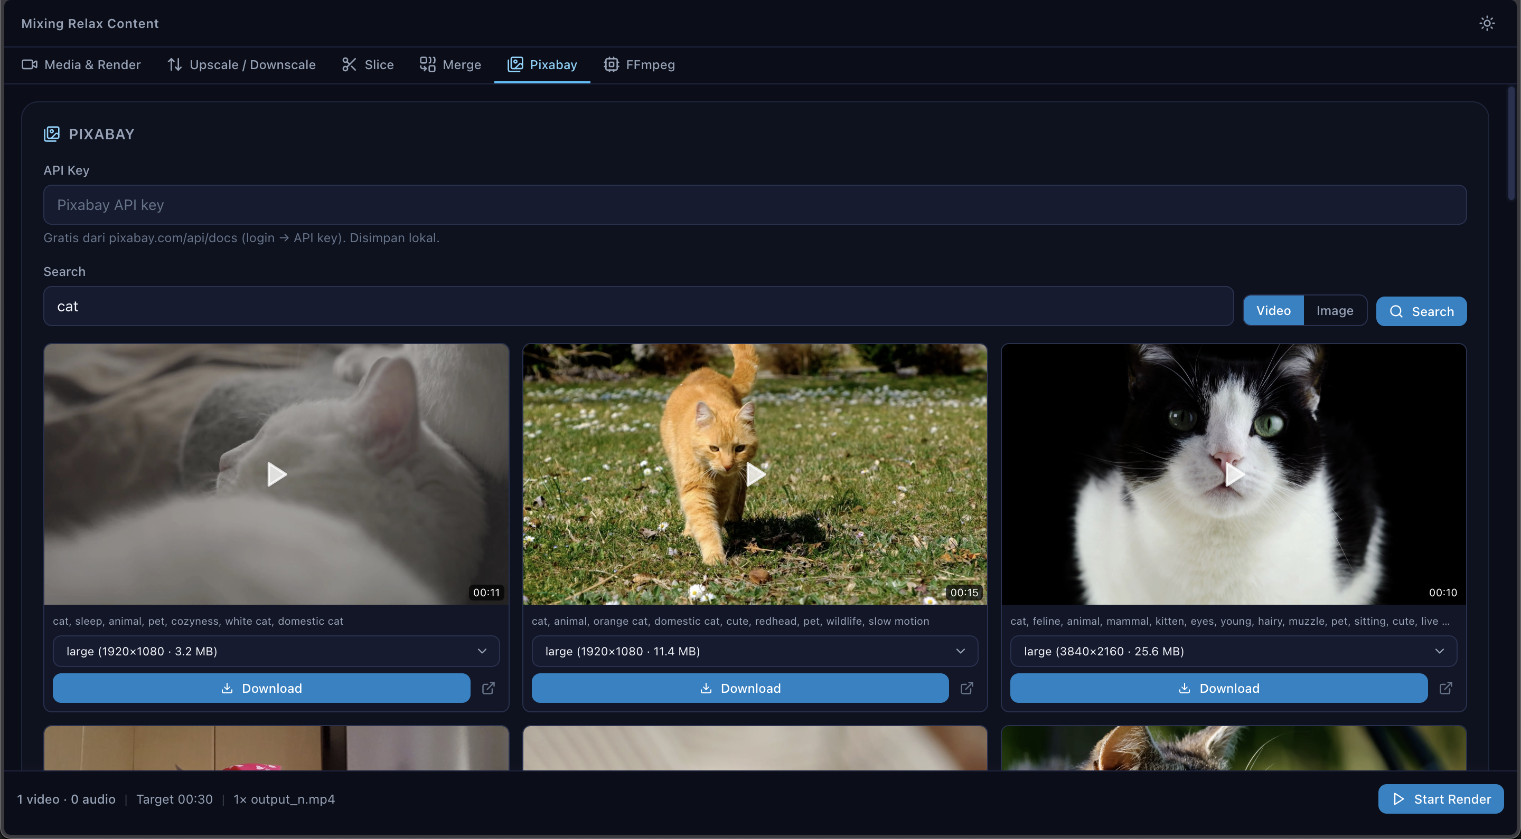1521x839 pixels.
Task: Open external link for orange cat video
Action: [x=967, y=688]
